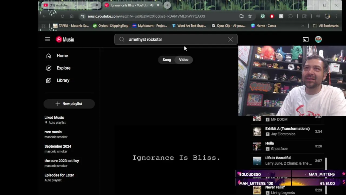Open a new browser tab
The image size is (346, 195).
[x=167, y=5]
